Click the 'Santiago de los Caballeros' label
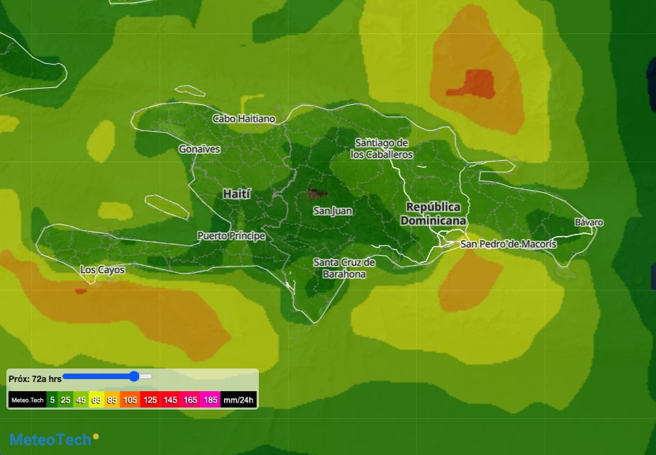 pyautogui.click(x=382, y=148)
